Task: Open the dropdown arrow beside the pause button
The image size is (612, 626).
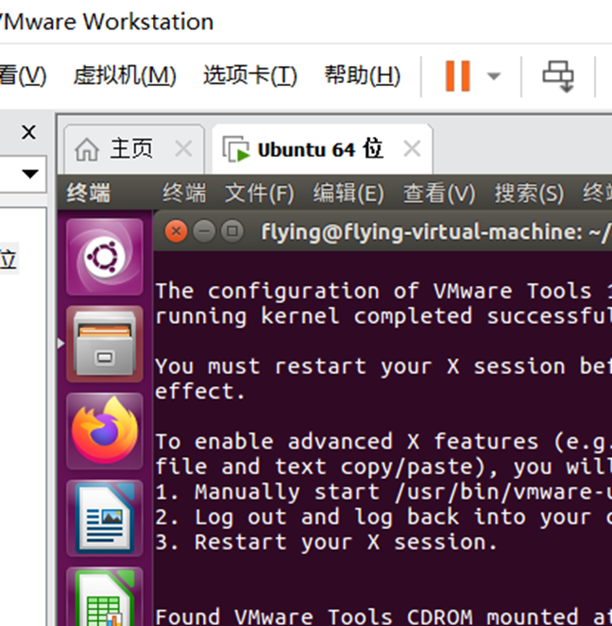Action: point(494,76)
